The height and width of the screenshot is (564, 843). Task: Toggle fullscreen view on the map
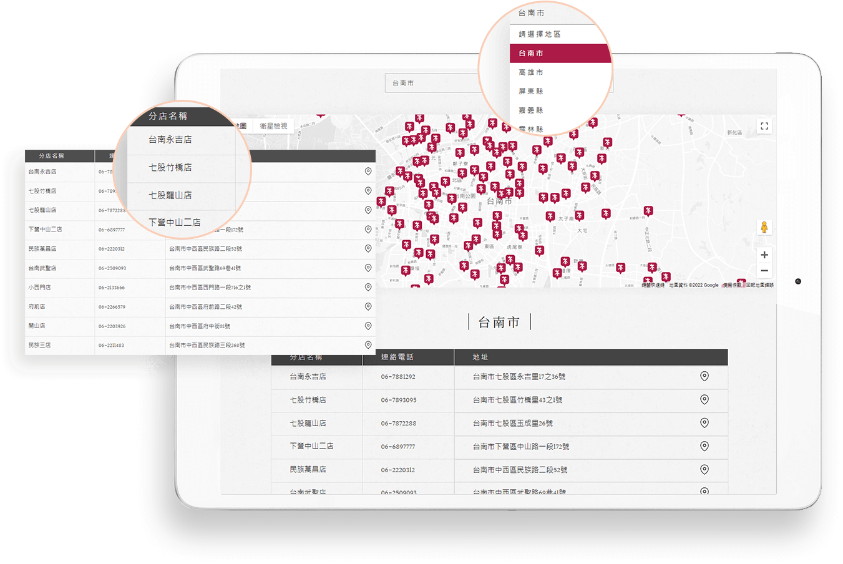(764, 126)
